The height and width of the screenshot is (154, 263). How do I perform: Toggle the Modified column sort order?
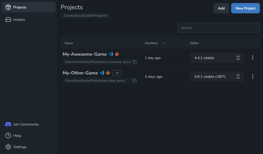[x=163, y=43]
